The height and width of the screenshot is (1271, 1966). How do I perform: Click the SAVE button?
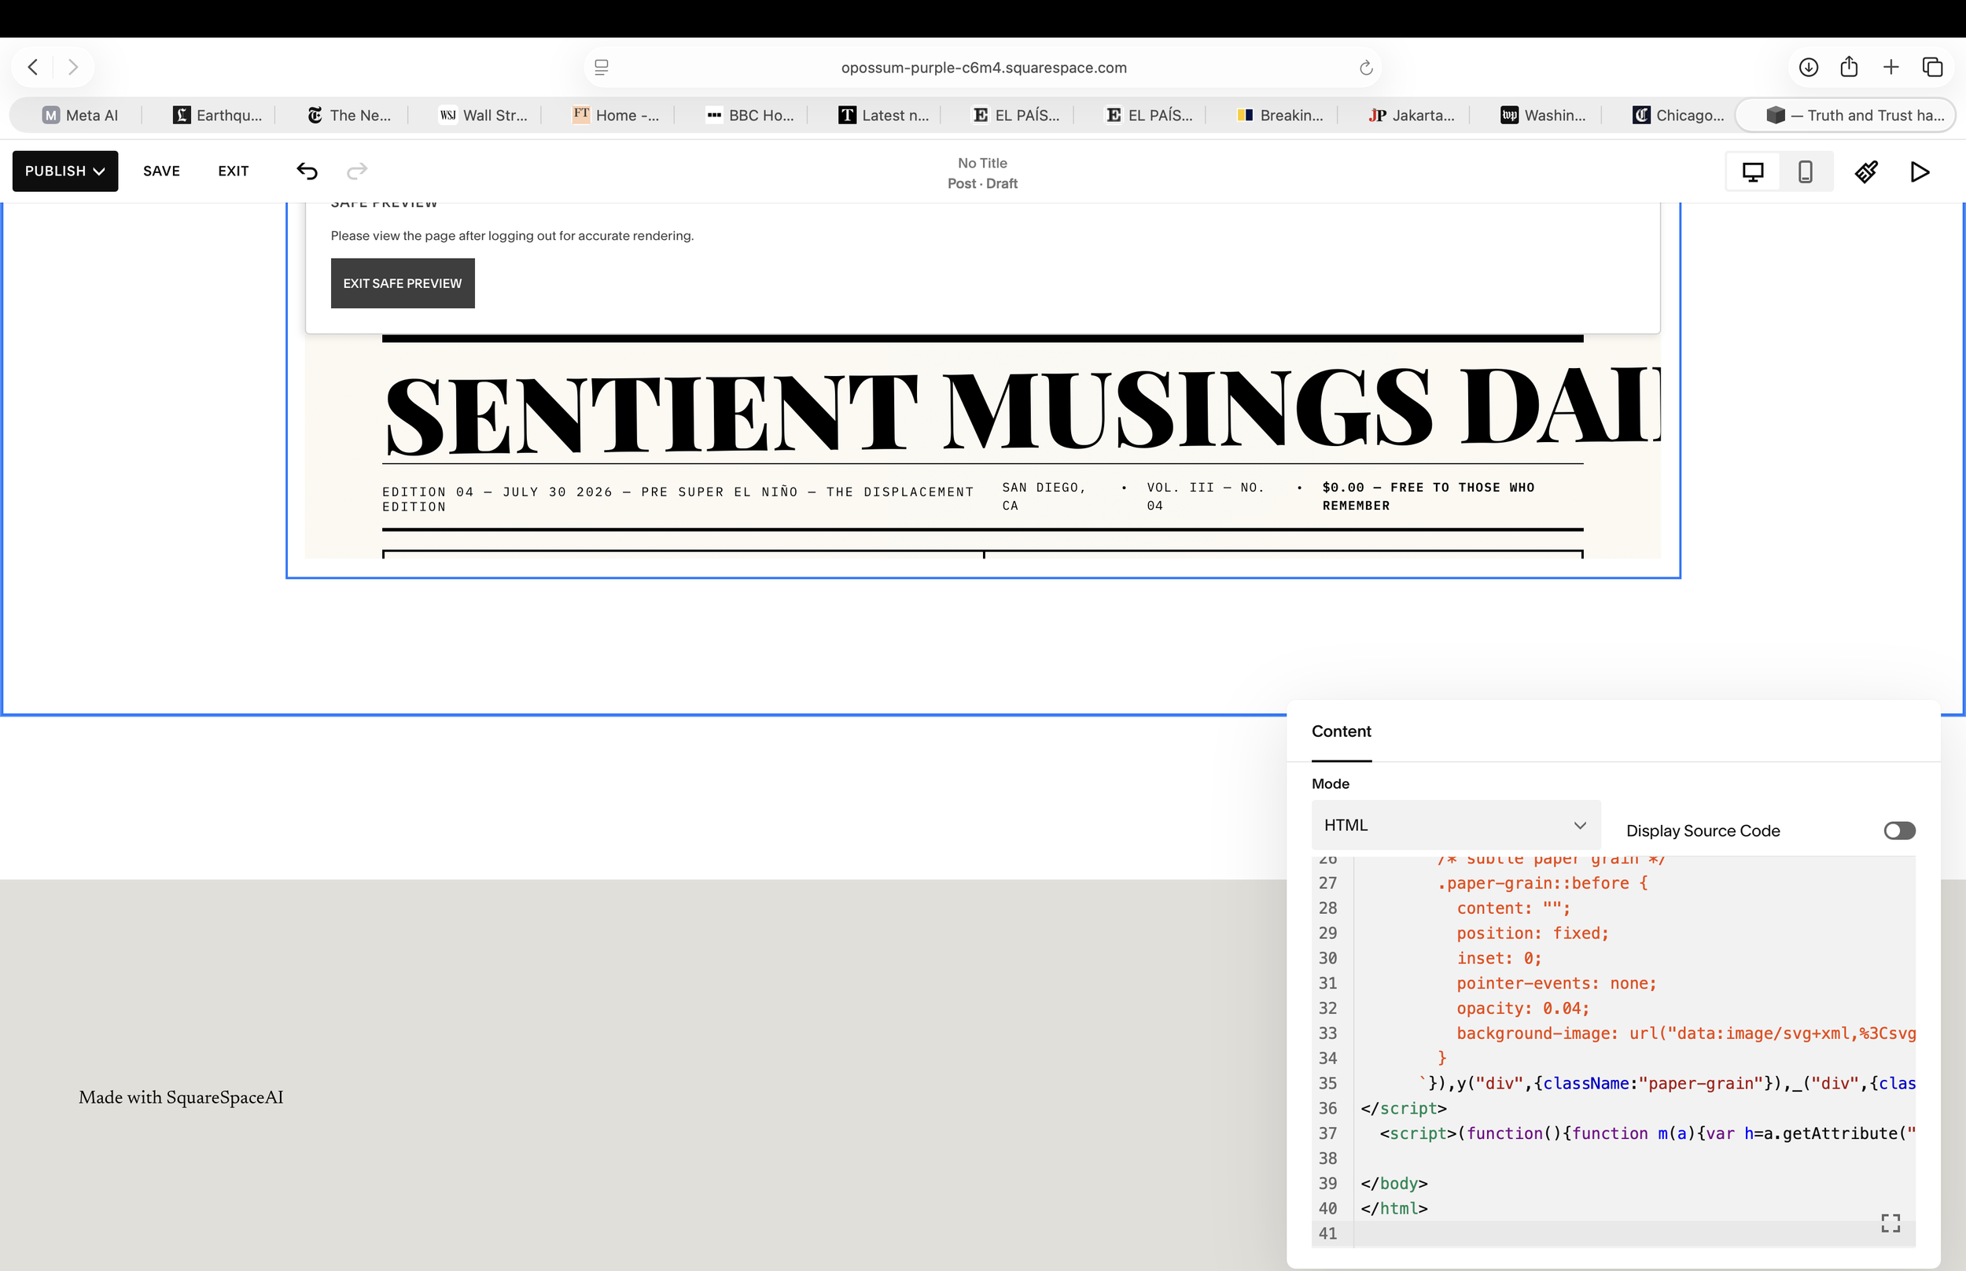[162, 171]
